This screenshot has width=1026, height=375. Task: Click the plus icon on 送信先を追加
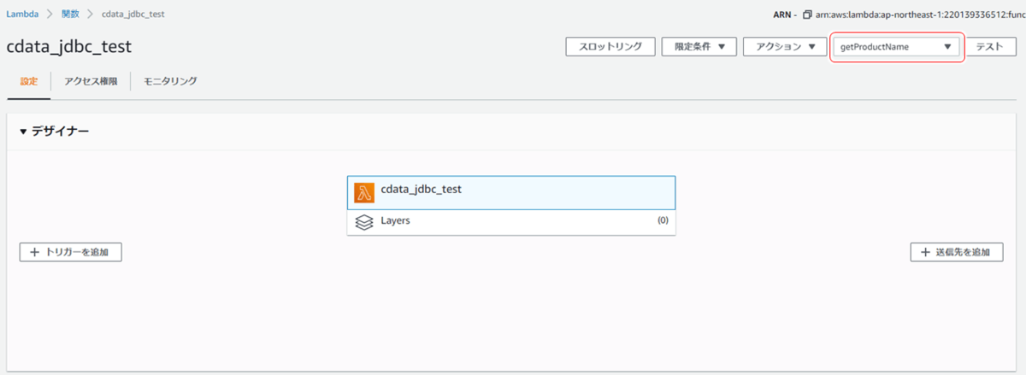coord(925,253)
